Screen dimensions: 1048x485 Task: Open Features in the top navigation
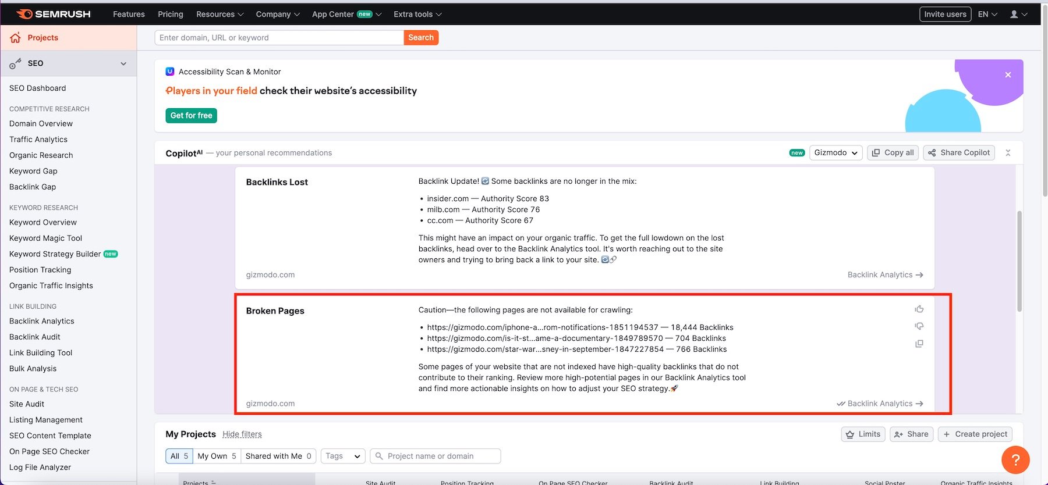pos(129,14)
